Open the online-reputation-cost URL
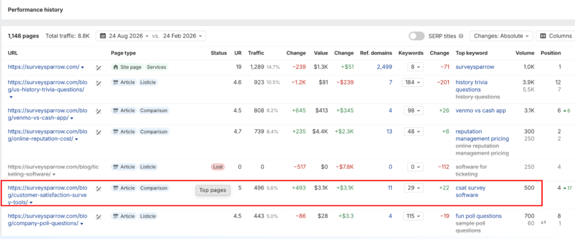This screenshot has width=575, height=239. coord(48,135)
